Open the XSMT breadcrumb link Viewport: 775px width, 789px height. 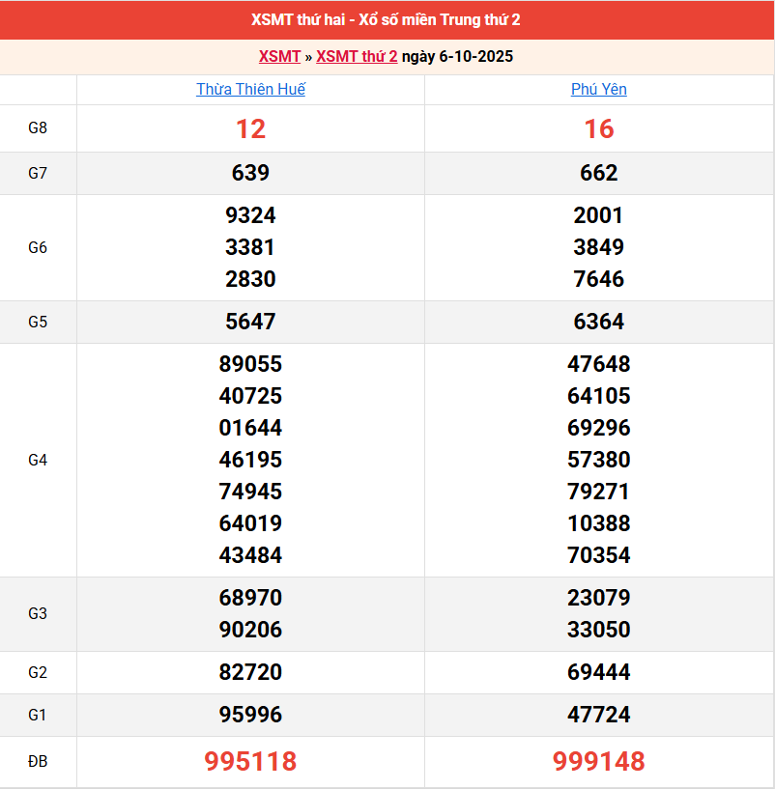(279, 57)
